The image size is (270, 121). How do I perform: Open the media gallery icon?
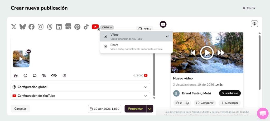pyautogui.click(x=16, y=75)
